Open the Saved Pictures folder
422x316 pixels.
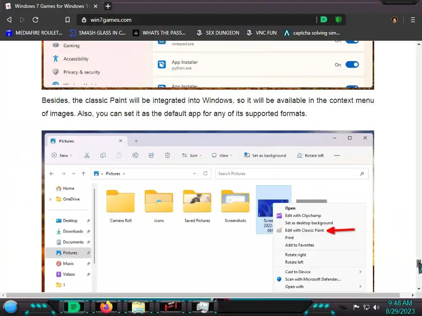click(197, 207)
